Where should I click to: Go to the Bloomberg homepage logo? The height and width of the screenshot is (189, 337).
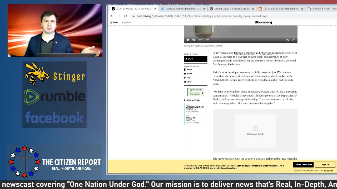pyautogui.click(x=263, y=22)
